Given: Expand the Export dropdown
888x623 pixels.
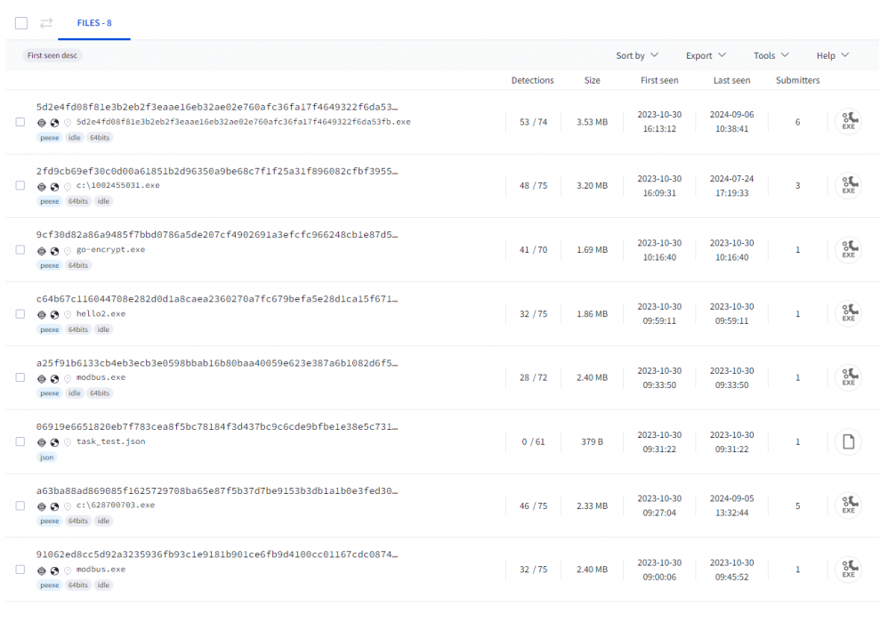Looking at the screenshot, I should coord(705,55).
